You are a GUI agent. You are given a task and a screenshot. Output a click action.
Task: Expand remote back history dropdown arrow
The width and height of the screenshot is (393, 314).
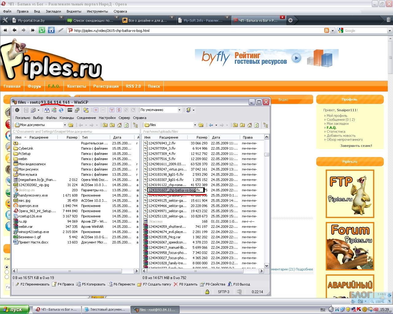point(216,125)
